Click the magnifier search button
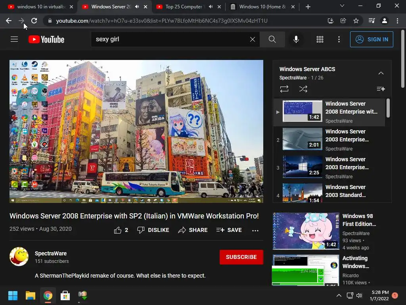This screenshot has width=406, height=305. point(272,39)
